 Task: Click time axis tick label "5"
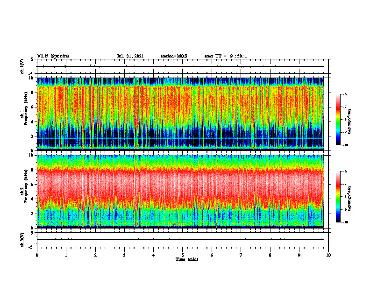pos(183,255)
